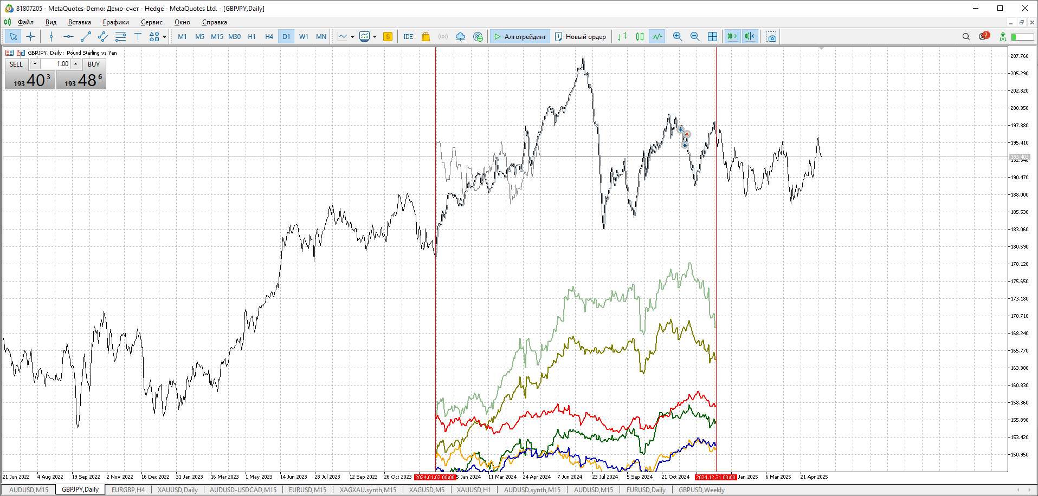Switch to candlestick chart display
Viewport: 1038px width, 496px height.
[640, 37]
